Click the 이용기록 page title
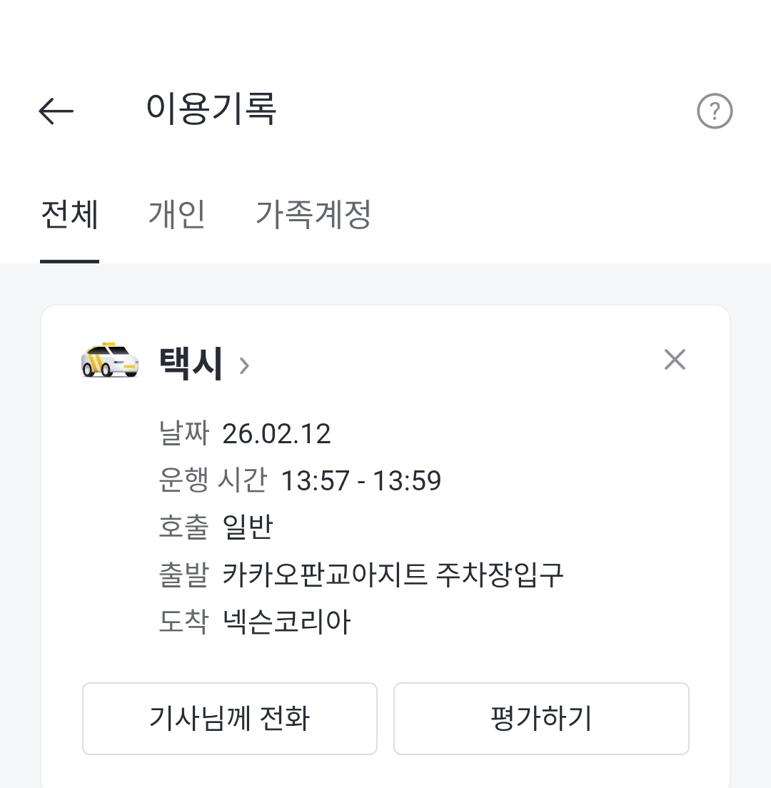 click(x=211, y=109)
